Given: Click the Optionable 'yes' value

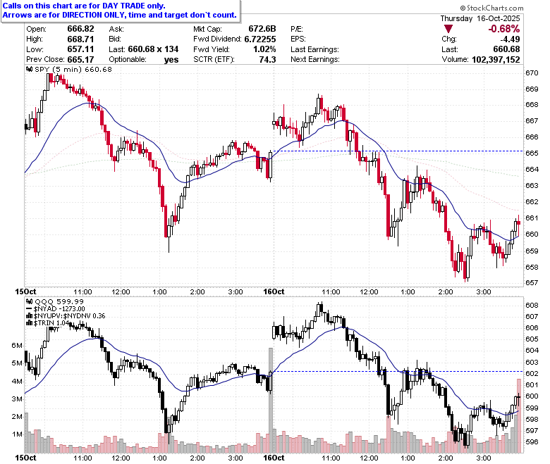Looking at the screenshot, I should [x=171, y=60].
